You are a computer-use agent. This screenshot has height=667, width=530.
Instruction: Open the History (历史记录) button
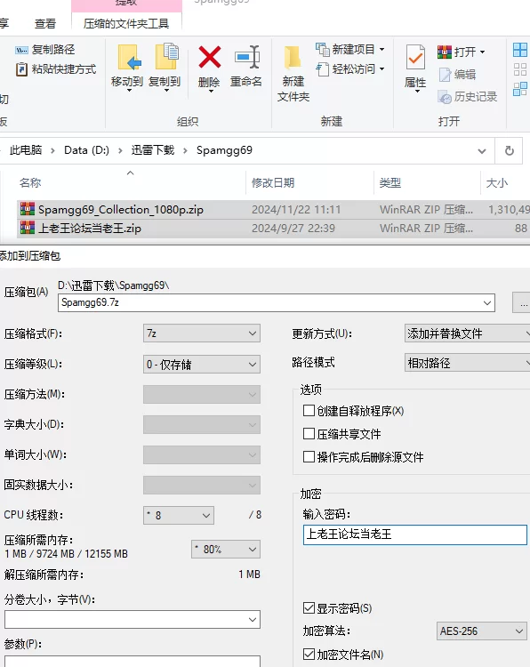click(468, 97)
